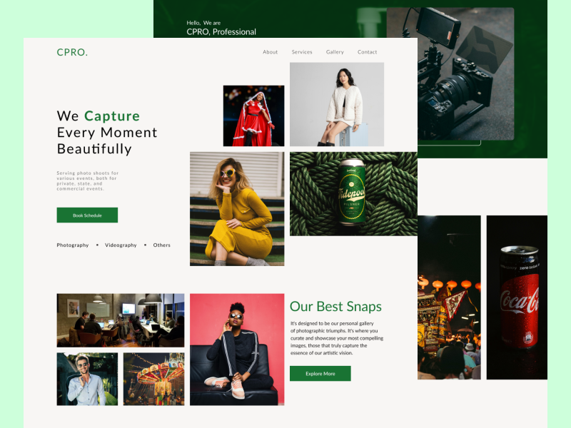Open the Contact page link
Image resolution: width=571 pixels, height=428 pixels.
point(366,51)
